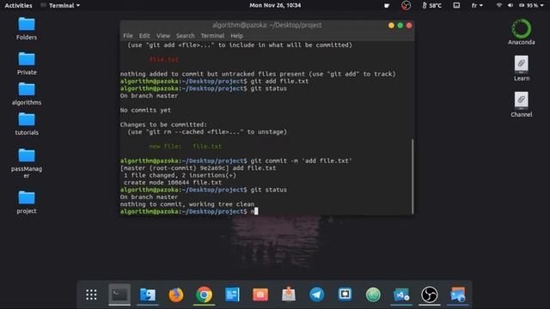
Task: Select the Terminal icon in the dock
Action: click(x=119, y=294)
